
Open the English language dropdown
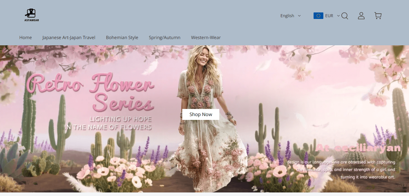(x=287, y=16)
